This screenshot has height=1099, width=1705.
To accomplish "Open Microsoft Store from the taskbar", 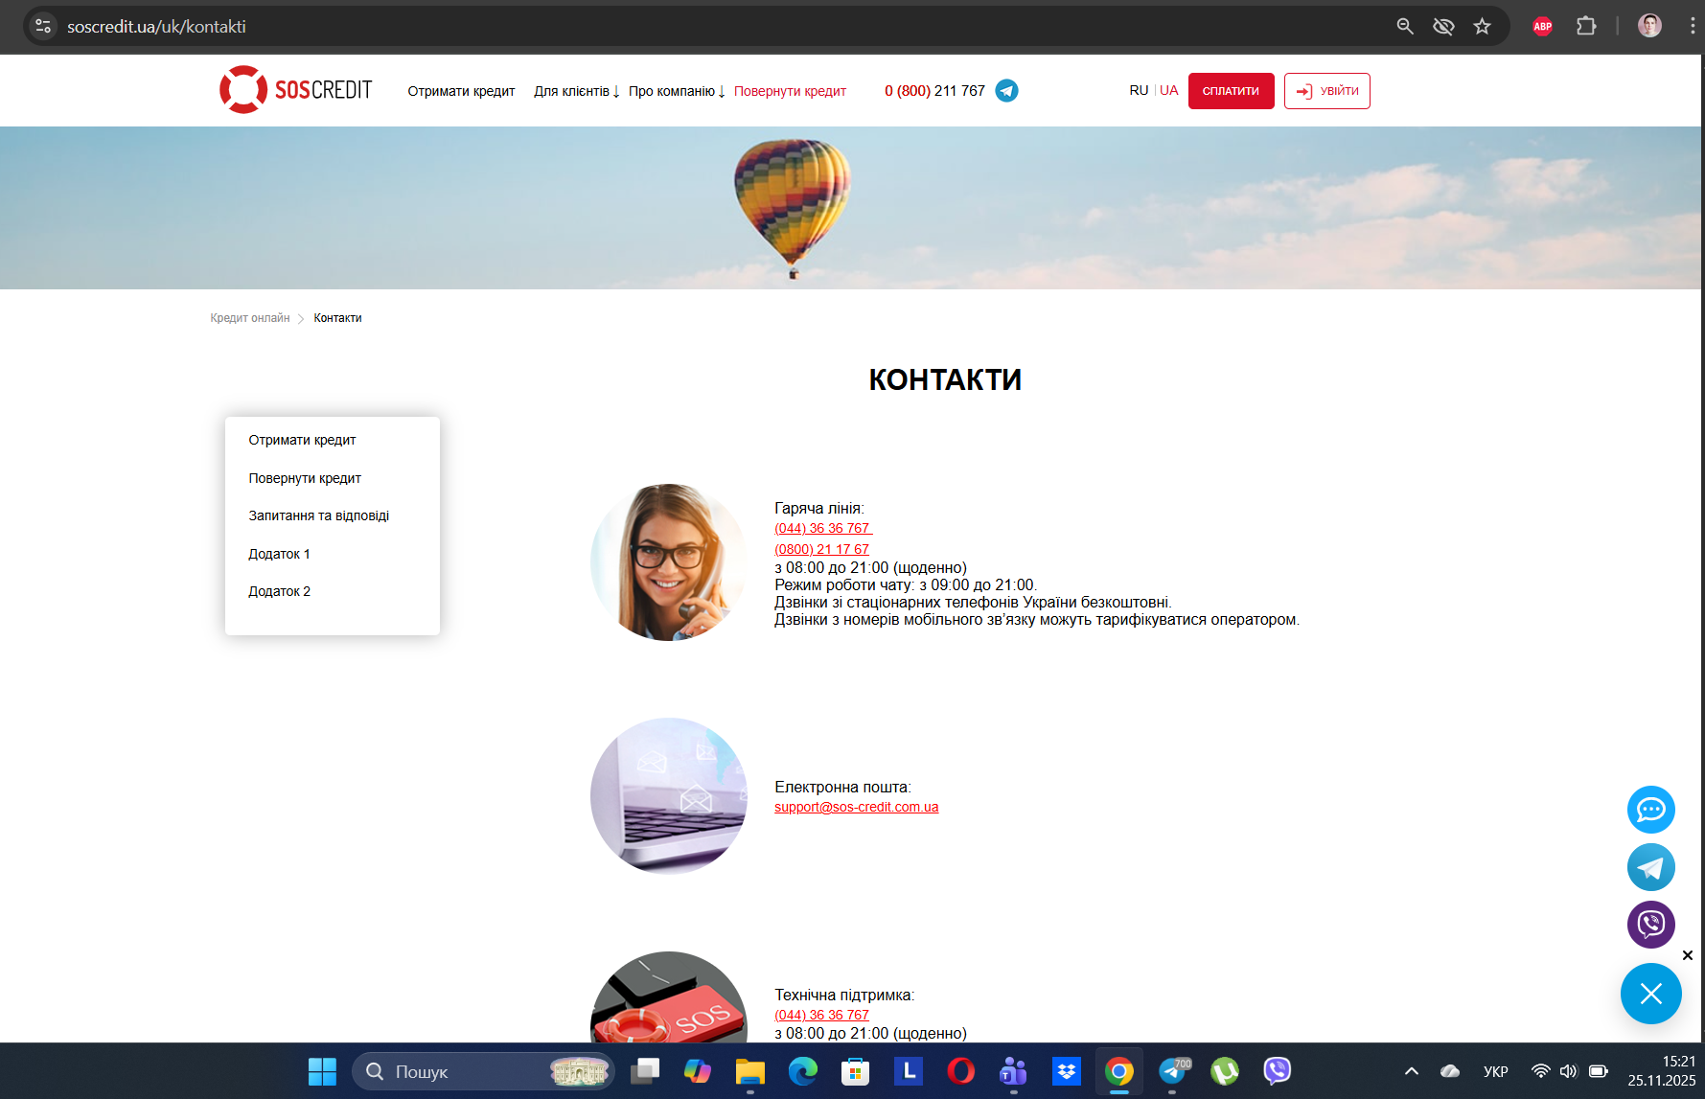I will point(856,1071).
